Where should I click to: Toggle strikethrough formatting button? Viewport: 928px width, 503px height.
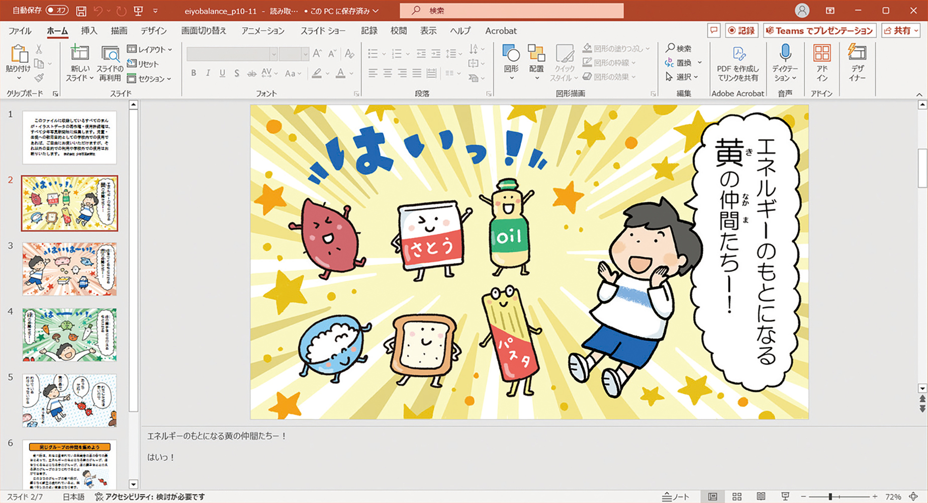click(x=251, y=73)
